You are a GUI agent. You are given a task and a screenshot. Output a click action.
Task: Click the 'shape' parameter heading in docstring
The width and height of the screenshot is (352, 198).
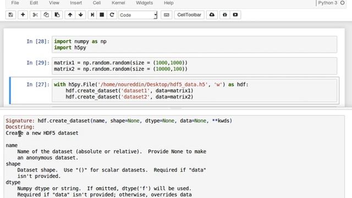pyautogui.click(x=13, y=164)
